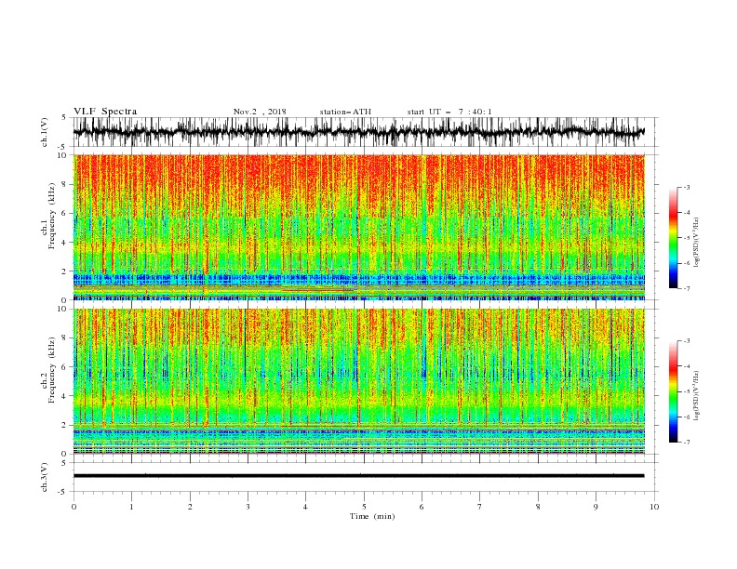This screenshot has width=737, height=569.
Task: Click the "-5" volt tick of ch.3 plot
Action: click(63, 492)
